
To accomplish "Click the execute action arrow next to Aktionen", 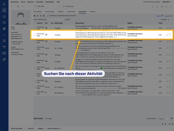I will [172, 118].
